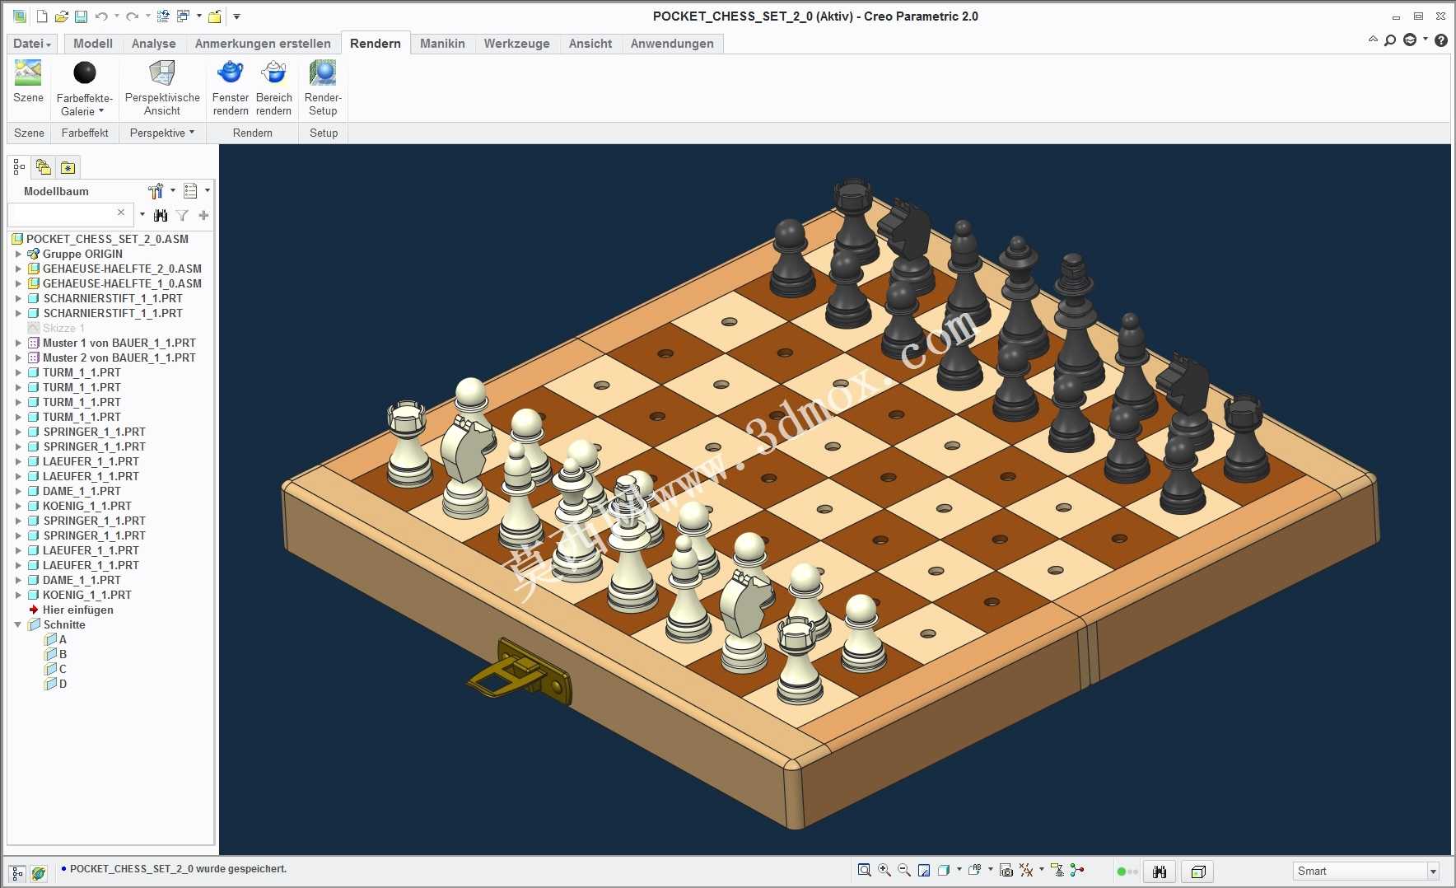Select the Modellbaum tree tab icon
Image resolution: width=1456 pixels, height=888 pixels.
[x=19, y=167]
